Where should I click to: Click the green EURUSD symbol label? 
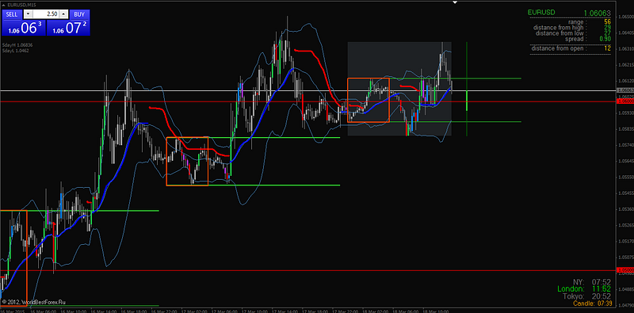tap(542, 13)
